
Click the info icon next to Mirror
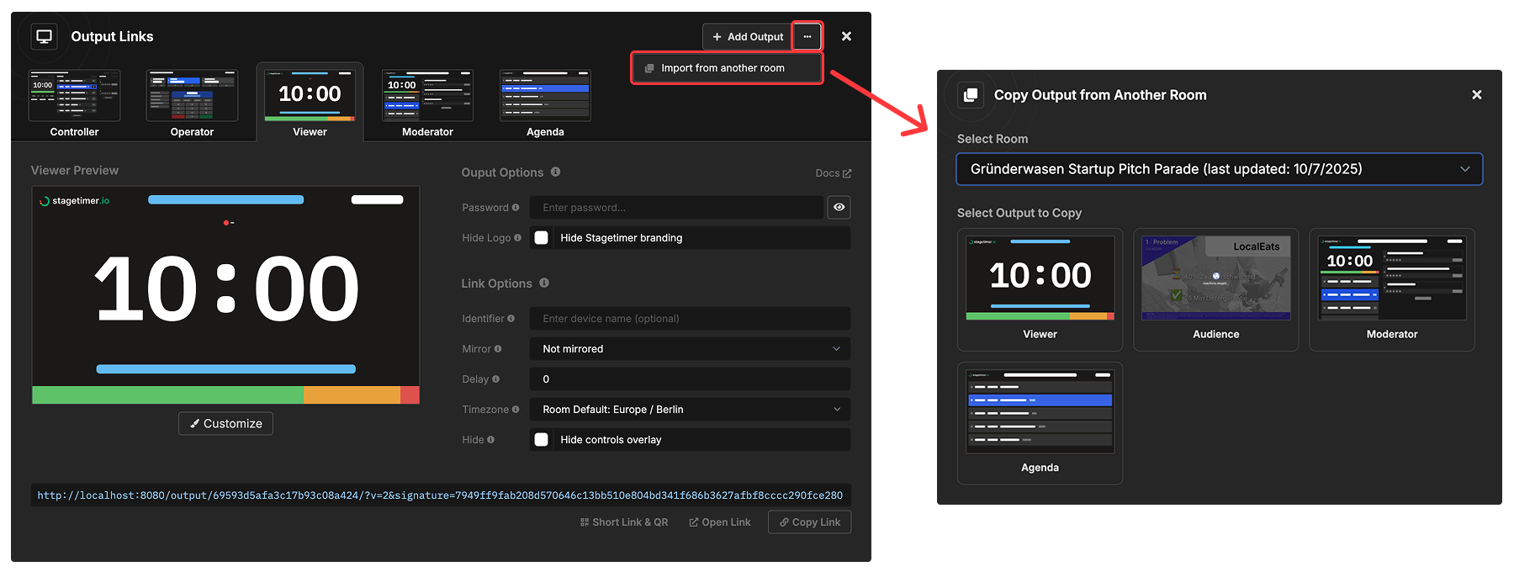coord(498,348)
